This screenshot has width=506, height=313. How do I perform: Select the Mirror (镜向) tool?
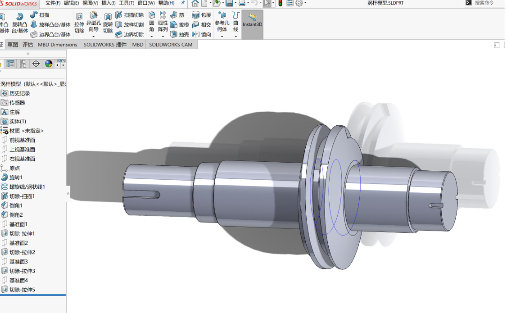tap(201, 34)
